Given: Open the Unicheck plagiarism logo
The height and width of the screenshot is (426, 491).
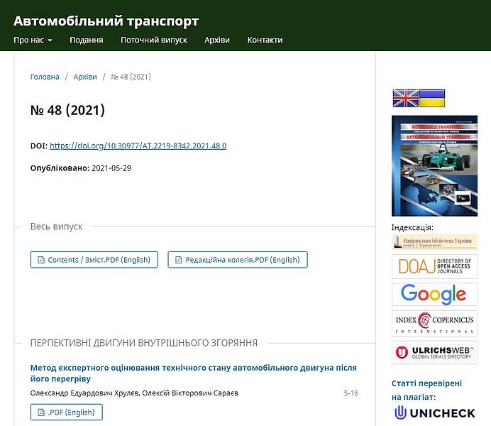Looking at the screenshot, I should 434,413.
